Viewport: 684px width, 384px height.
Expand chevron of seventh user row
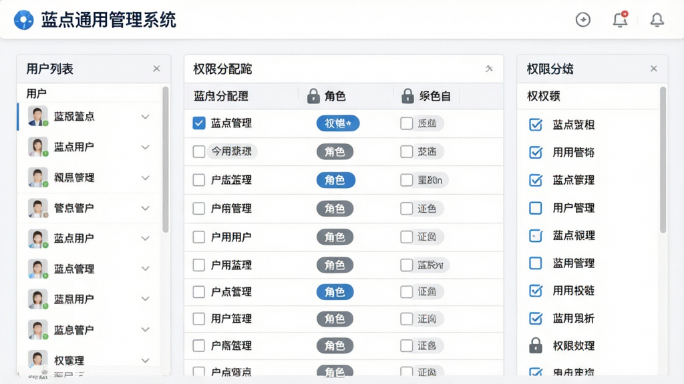click(x=145, y=299)
